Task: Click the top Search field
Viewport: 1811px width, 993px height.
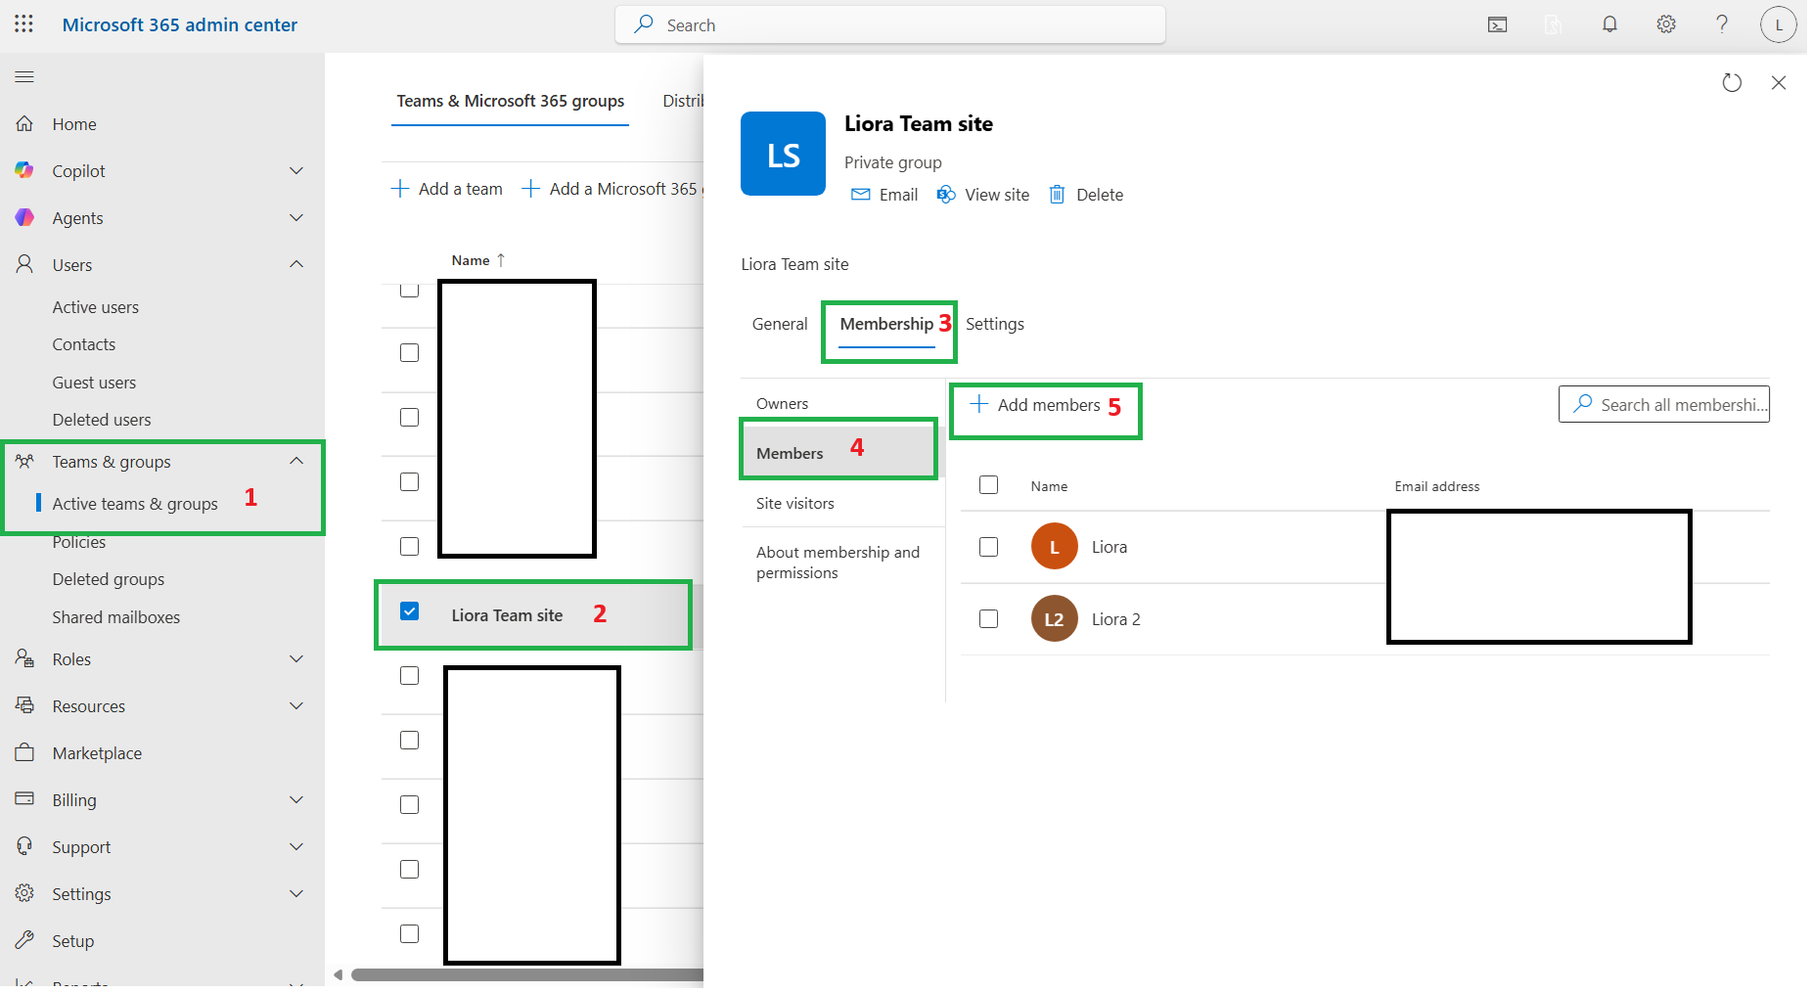Action: pos(890,24)
